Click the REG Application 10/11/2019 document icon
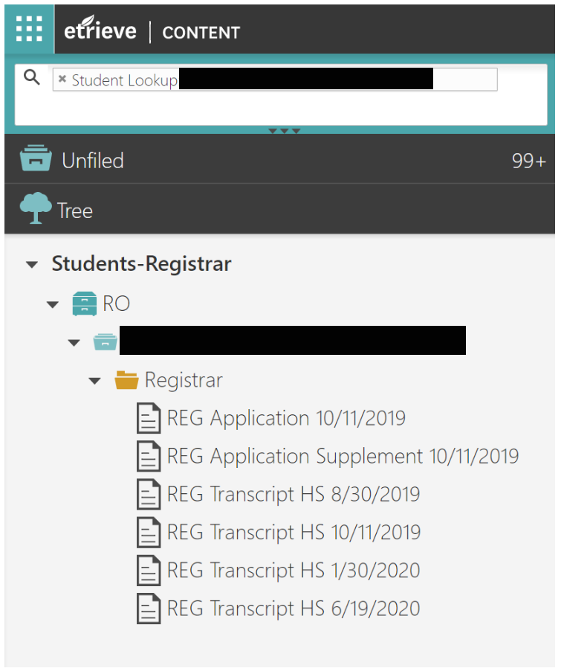 (x=149, y=418)
